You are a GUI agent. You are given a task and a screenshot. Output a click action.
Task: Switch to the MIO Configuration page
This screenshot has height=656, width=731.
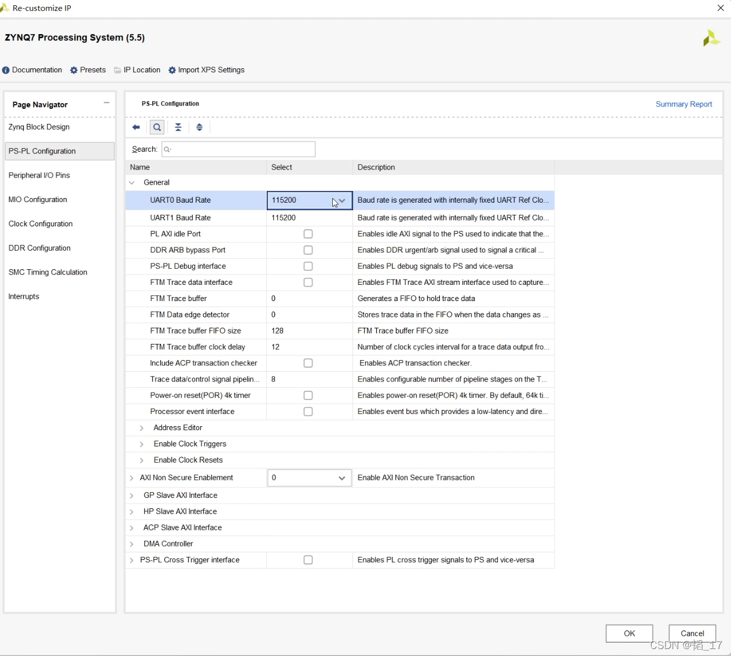pos(38,200)
